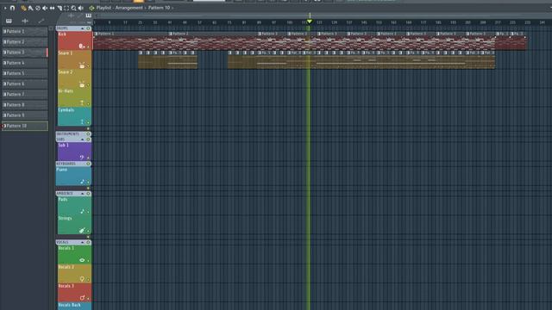
Task: Click the Pads track note icon
Action: (82, 211)
